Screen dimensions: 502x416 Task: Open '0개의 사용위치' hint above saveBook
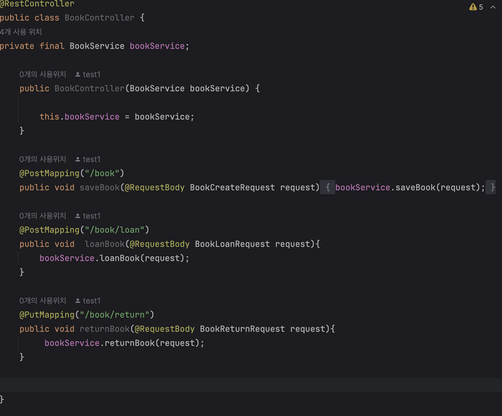click(43, 159)
